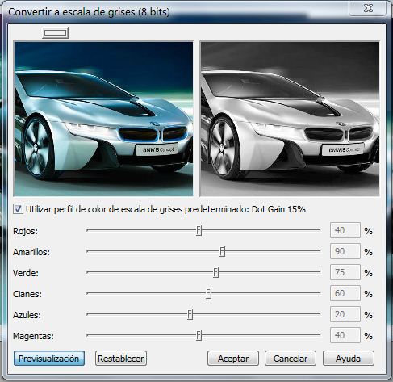The image size is (393, 382).
Task: Confirm conversion with Aceptar
Action: tap(233, 359)
